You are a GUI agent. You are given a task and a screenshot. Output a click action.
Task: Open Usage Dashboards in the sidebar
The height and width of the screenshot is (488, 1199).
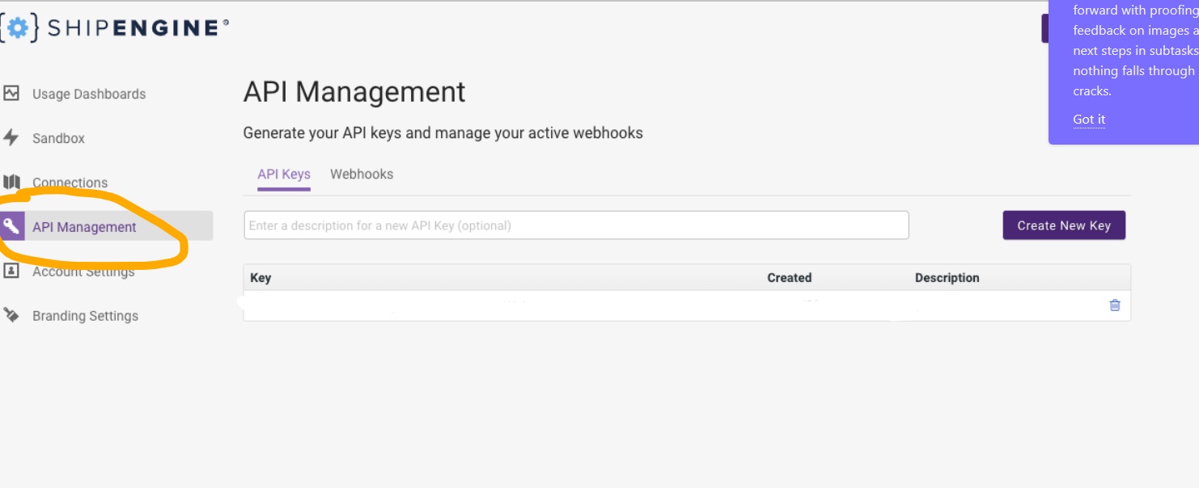click(x=89, y=94)
